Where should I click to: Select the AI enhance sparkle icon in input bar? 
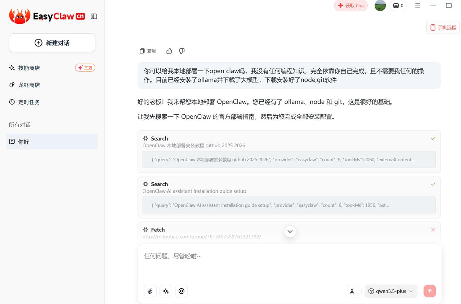(x=166, y=291)
